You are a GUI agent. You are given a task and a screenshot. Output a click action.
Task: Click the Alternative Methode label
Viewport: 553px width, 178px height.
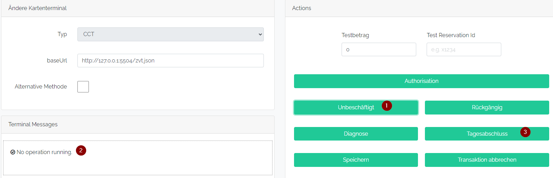tap(41, 86)
